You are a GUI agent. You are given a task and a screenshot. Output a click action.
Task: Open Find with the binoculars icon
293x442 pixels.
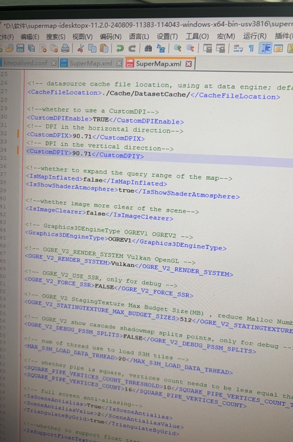[x=148, y=48]
